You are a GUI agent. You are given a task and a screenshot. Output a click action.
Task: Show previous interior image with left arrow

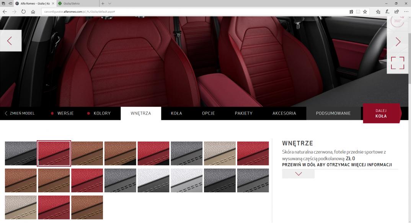click(x=10, y=41)
